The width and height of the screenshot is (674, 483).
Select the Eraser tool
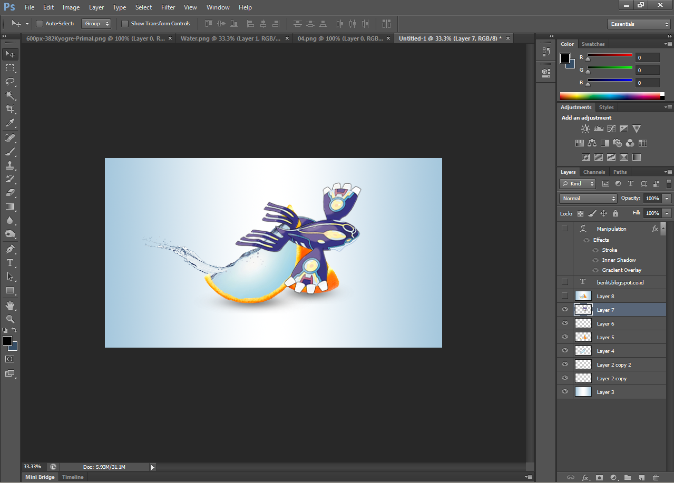pos(10,193)
